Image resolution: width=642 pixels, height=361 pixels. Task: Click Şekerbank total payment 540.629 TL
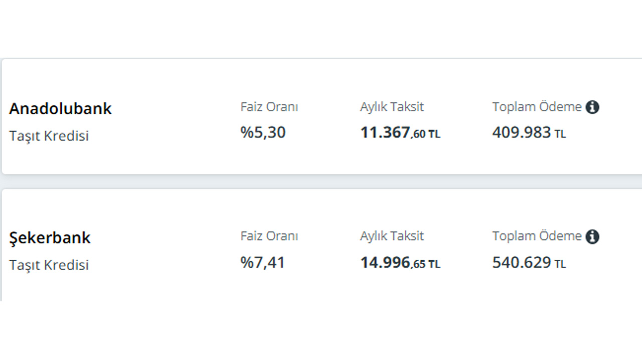(529, 262)
